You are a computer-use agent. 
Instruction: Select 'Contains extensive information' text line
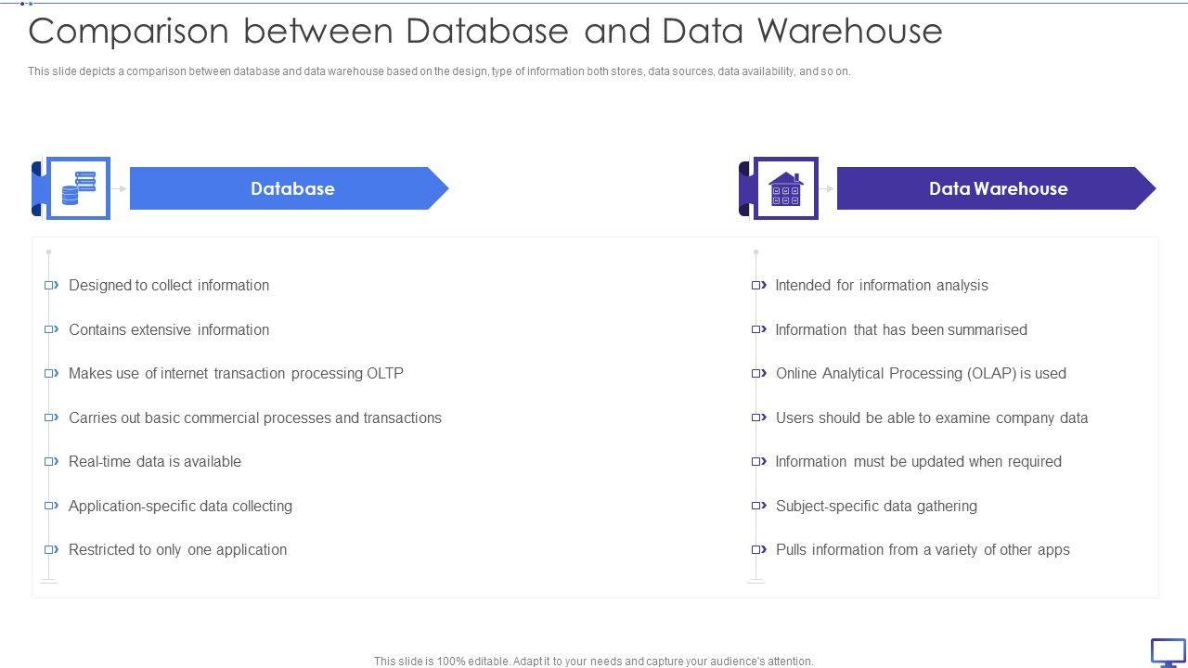[169, 329]
